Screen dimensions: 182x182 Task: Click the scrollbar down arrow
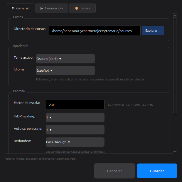tap(175, 151)
